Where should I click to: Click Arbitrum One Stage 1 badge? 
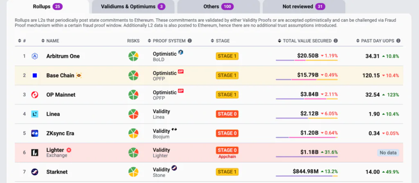[x=227, y=56]
